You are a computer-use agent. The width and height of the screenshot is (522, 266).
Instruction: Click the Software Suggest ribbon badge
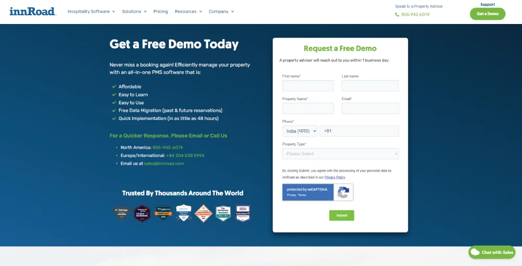pos(184,213)
